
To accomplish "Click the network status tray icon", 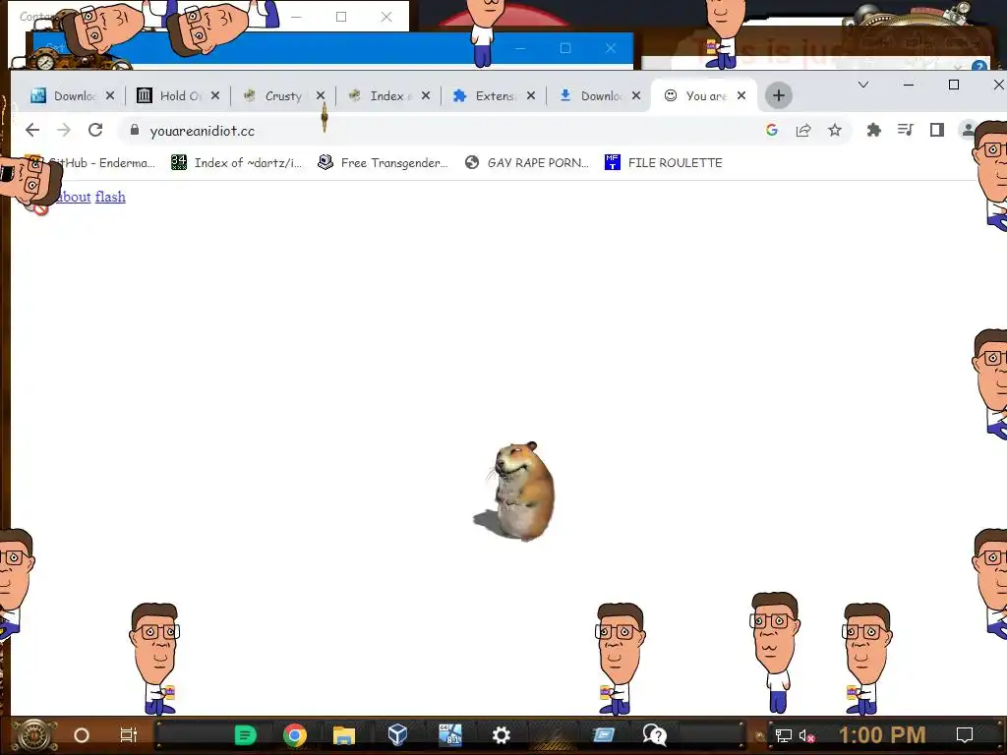I will click(783, 735).
